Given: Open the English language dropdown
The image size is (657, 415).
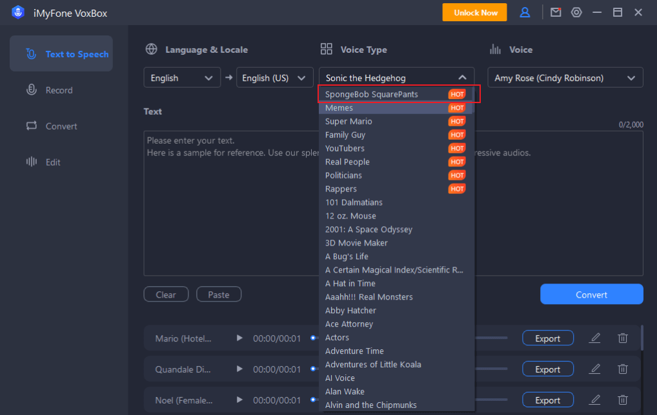Looking at the screenshot, I should [182, 78].
